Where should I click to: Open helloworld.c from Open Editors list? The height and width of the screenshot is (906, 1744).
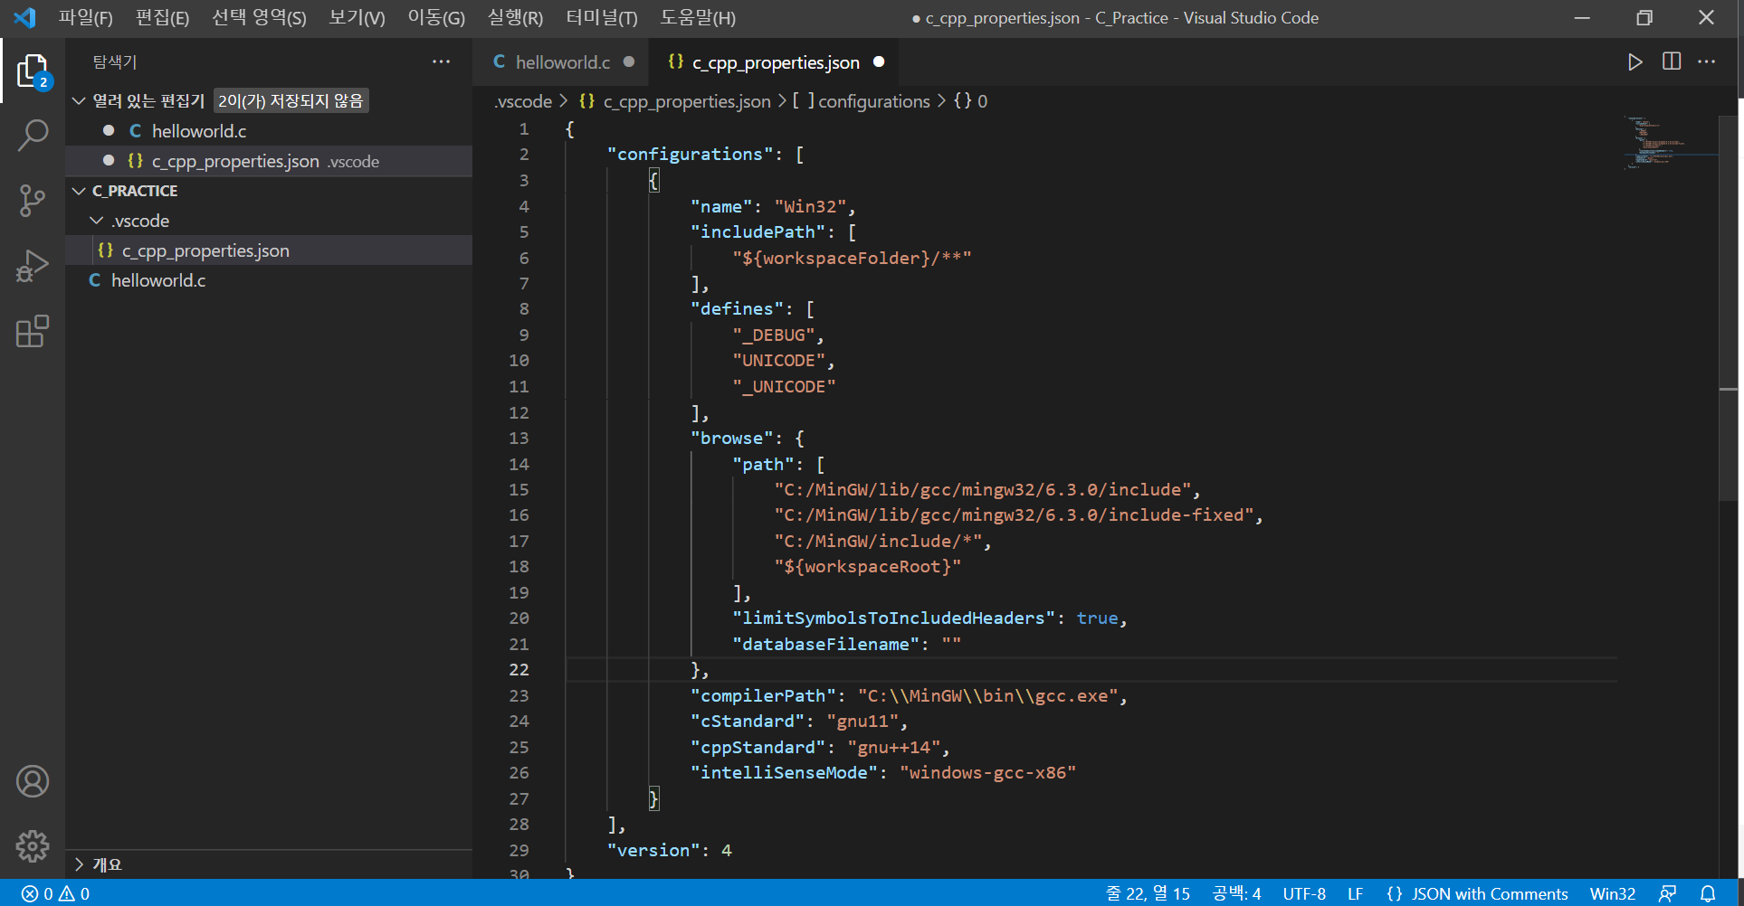coord(269,130)
